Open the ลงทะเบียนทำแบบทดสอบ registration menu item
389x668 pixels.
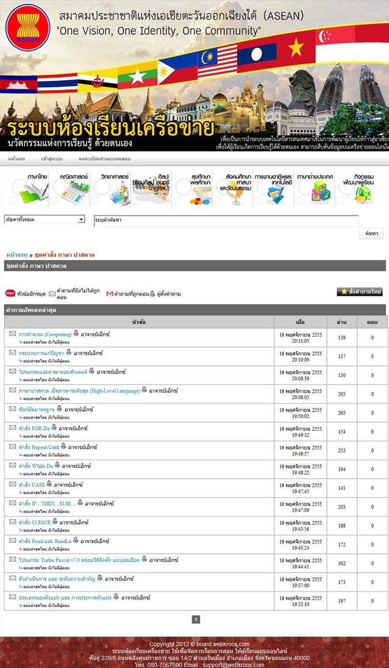point(104,159)
